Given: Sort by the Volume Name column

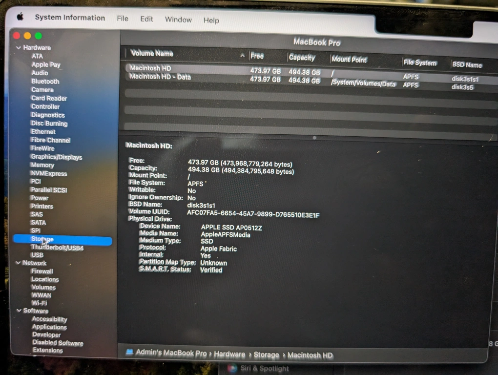Looking at the screenshot, I should pyautogui.click(x=152, y=53).
